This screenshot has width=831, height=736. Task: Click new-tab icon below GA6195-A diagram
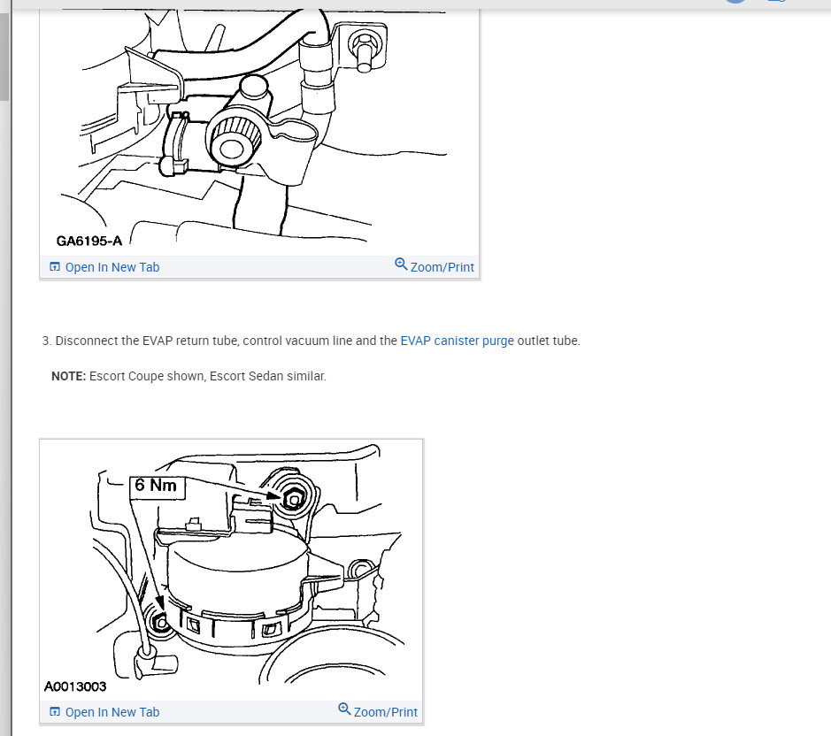pos(55,266)
